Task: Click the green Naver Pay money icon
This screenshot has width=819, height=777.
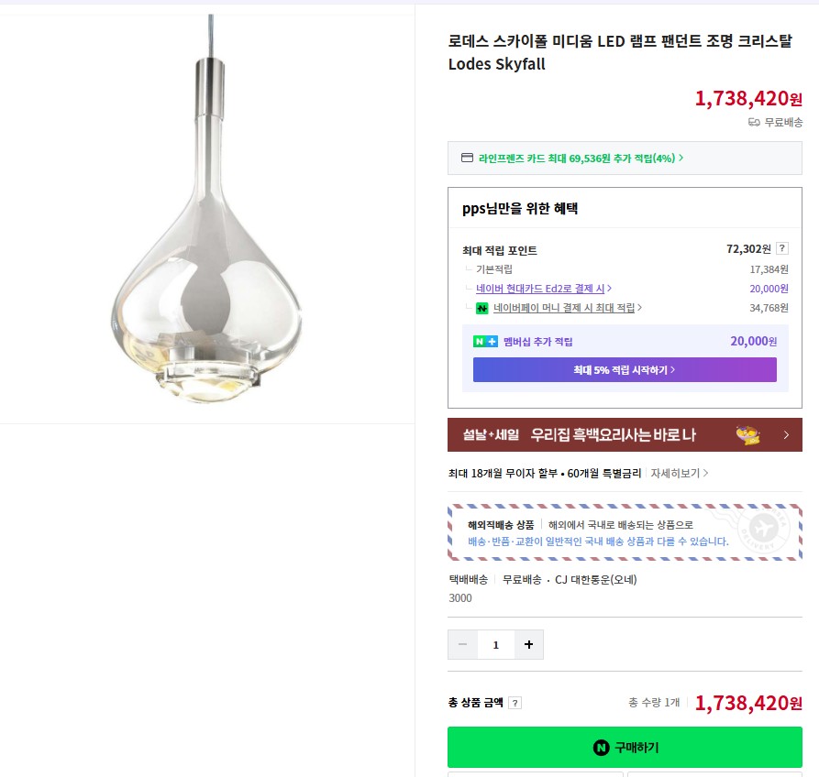Action: tap(481, 308)
